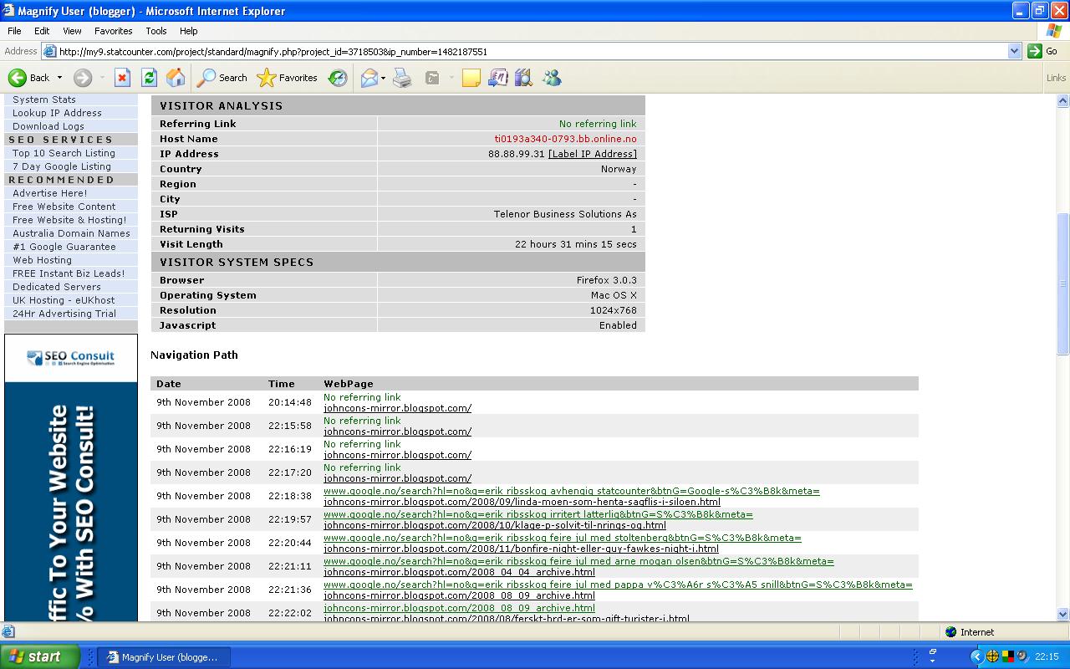This screenshot has height=669, width=1070.
Task: Open the 7 Day Google Listing link
Action: click(x=62, y=166)
